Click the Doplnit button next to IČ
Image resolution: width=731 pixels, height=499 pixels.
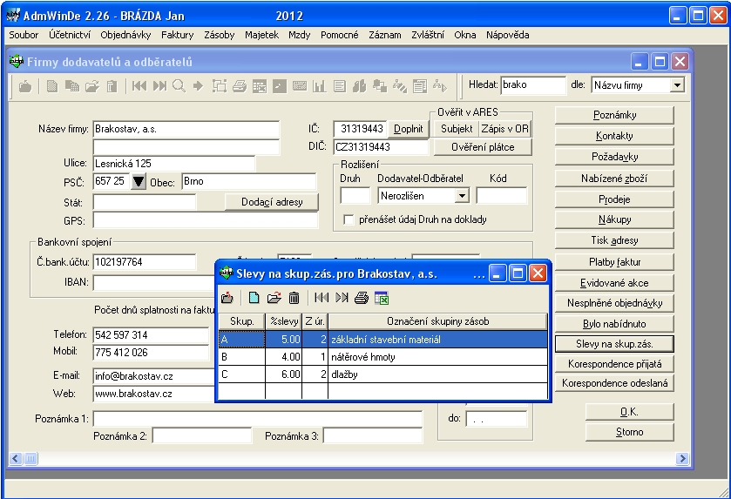409,129
